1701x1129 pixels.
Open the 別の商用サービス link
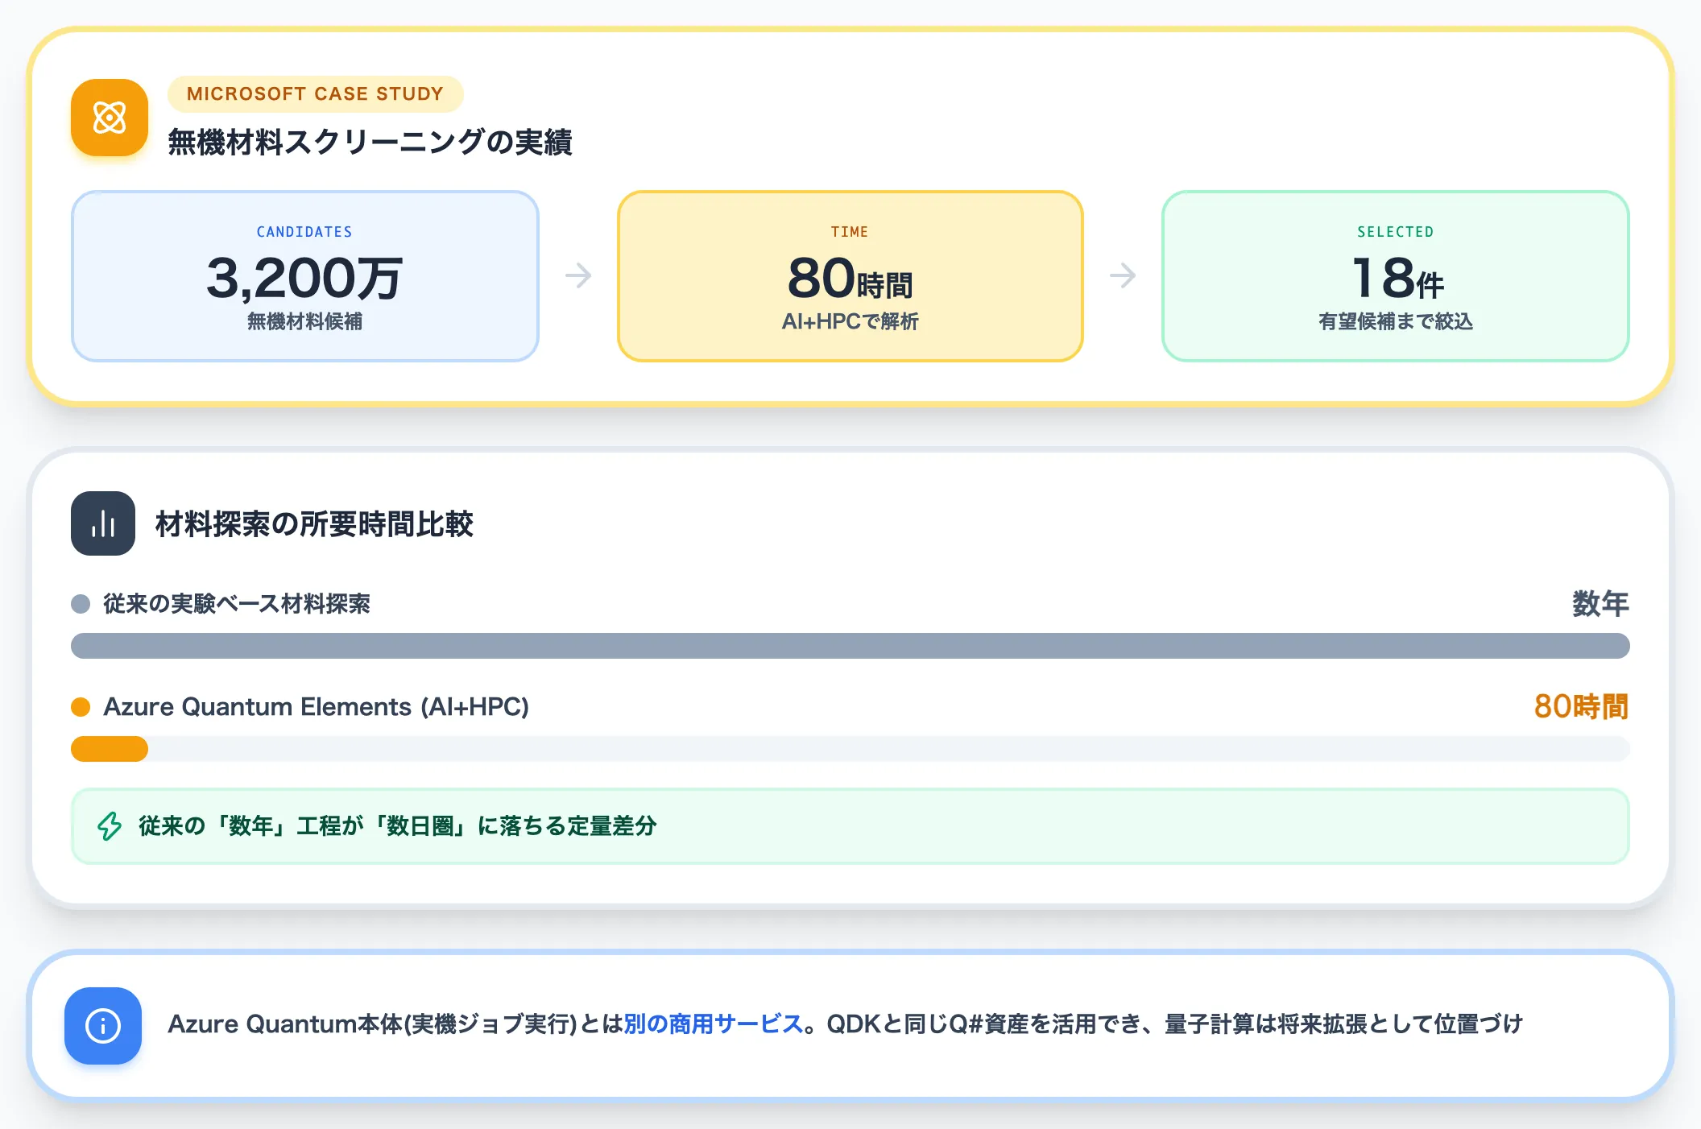point(713,1024)
